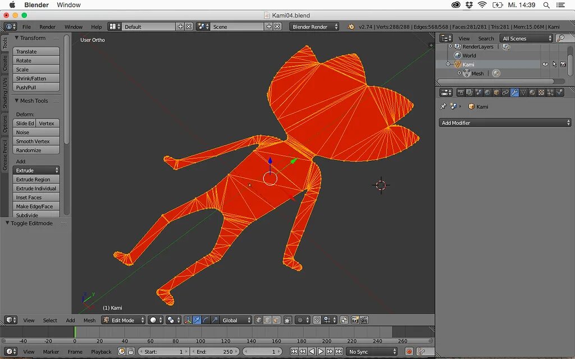The width and height of the screenshot is (575, 359).
Task: Open the Extrude dropdown in Mesh Tools
Action: [36, 171]
